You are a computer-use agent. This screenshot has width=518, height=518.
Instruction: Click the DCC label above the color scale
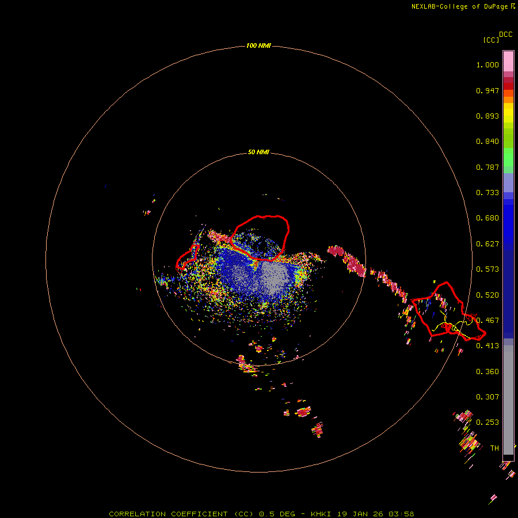coord(506,35)
